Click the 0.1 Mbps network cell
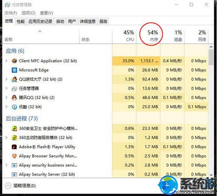The height and width of the screenshot is (196, 217). click(196, 107)
